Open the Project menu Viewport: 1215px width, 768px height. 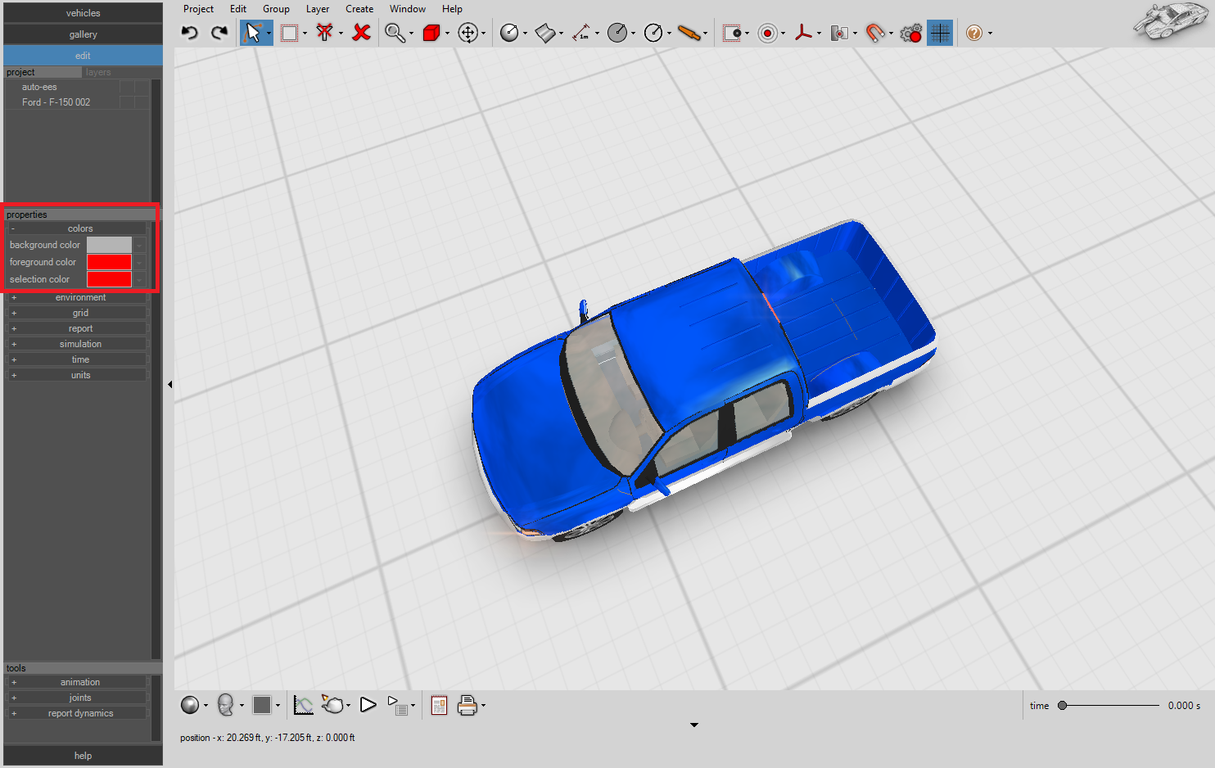click(198, 9)
